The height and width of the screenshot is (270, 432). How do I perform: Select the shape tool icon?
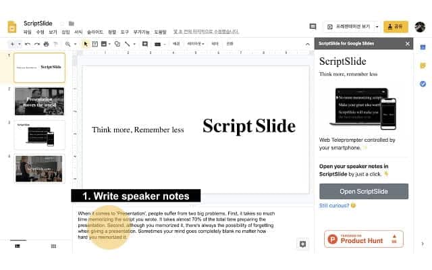(x=117, y=44)
